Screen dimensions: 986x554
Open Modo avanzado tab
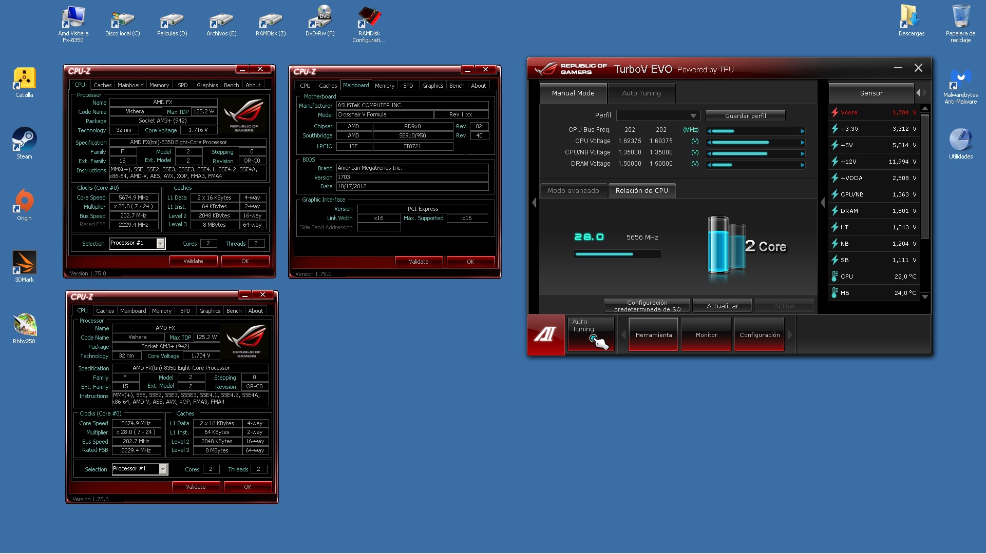click(573, 190)
